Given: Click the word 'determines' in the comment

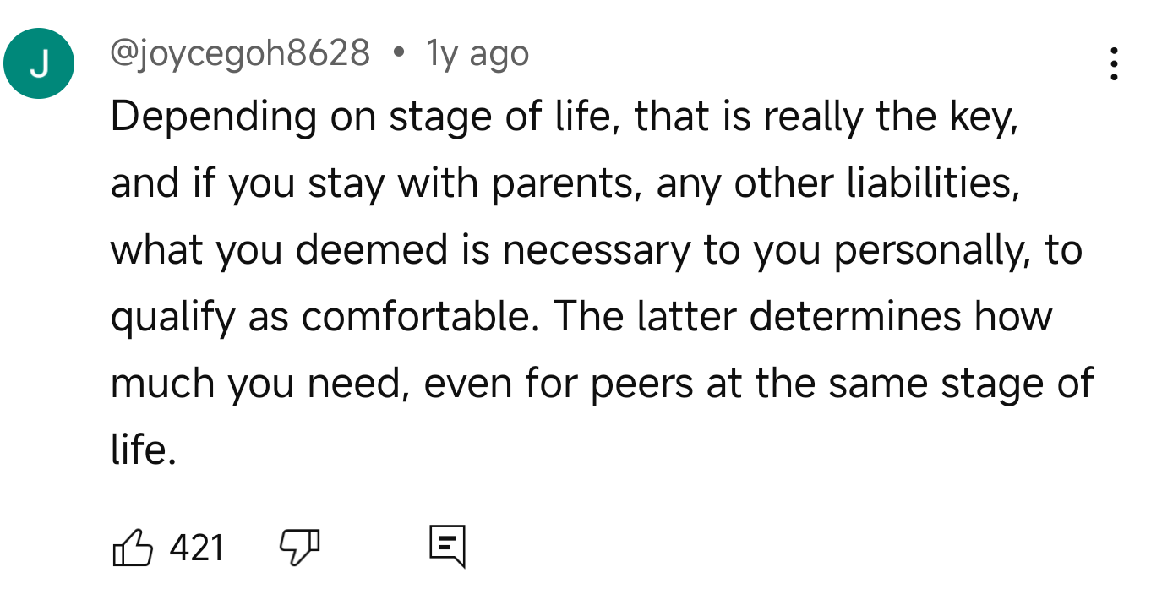Looking at the screenshot, I should pos(854,317).
